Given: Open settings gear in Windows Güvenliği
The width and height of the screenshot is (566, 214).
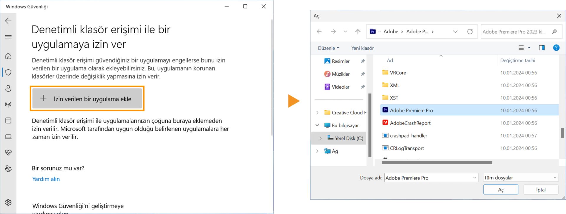Looking at the screenshot, I should (8, 202).
